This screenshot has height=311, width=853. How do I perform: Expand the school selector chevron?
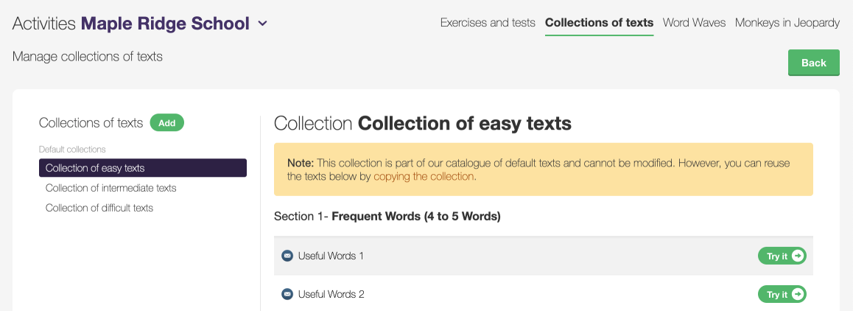pos(263,24)
